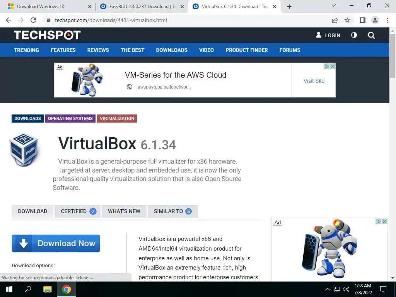The width and height of the screenshot is (396, 297).
Task: Click the browser forward arrow
Action: (x=21, y=20)
